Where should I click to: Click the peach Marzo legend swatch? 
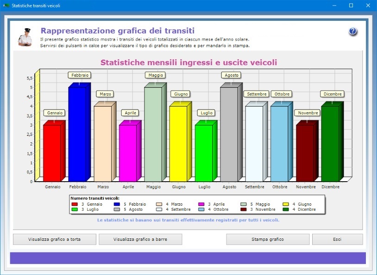coord(159,204)
